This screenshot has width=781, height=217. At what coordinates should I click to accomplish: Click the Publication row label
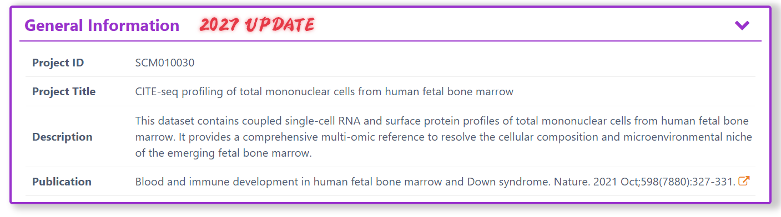[x=62, y=182]
